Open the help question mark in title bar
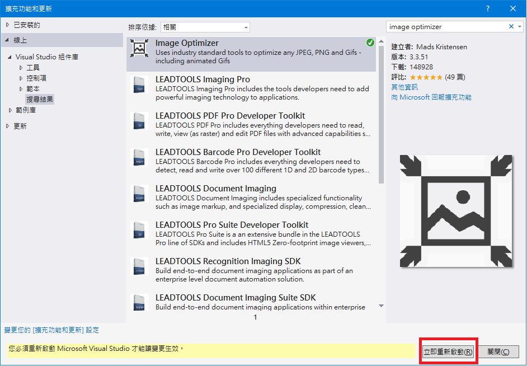527x366 pixels. pos(488,8)
